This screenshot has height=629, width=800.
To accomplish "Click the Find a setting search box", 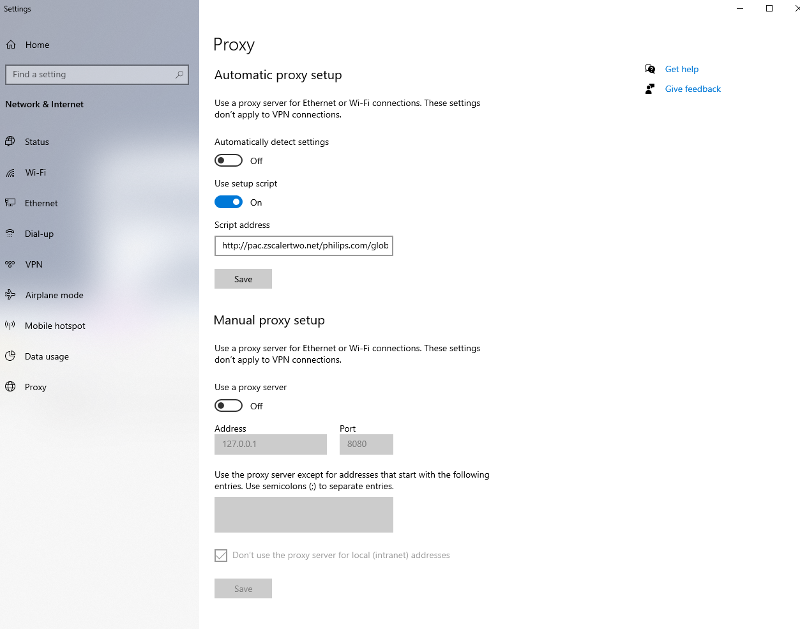I will point(97,75).
